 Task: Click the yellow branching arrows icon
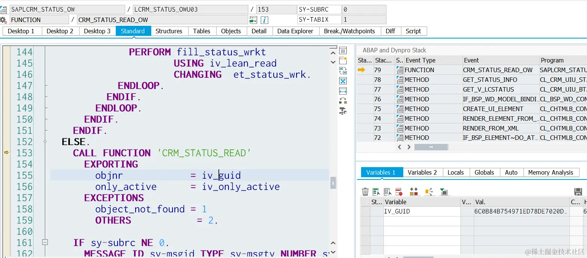pyautogui.click(x=429, y=192)
